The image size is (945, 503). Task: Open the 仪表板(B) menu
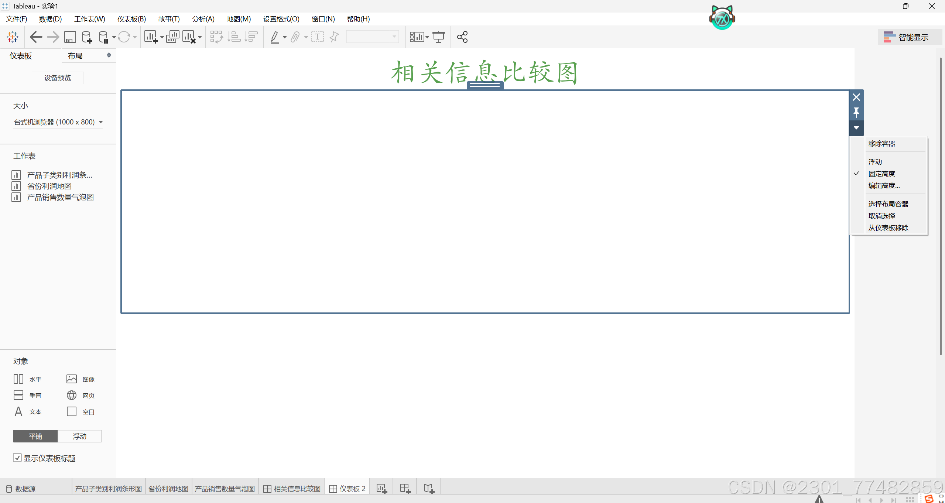point(131,19)
